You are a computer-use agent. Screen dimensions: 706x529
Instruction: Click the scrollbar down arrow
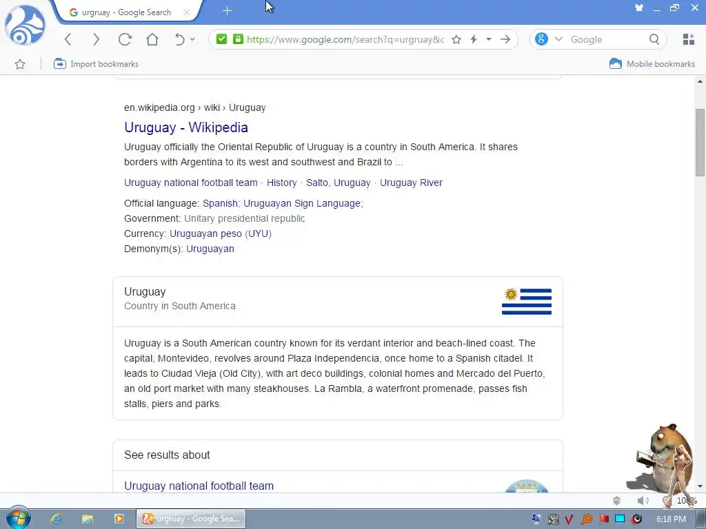700,486
